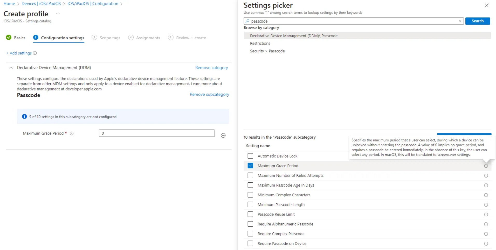Collapse the Declarative Device Management (DDM) section
The image size is (496, 250).
[11, 68]
